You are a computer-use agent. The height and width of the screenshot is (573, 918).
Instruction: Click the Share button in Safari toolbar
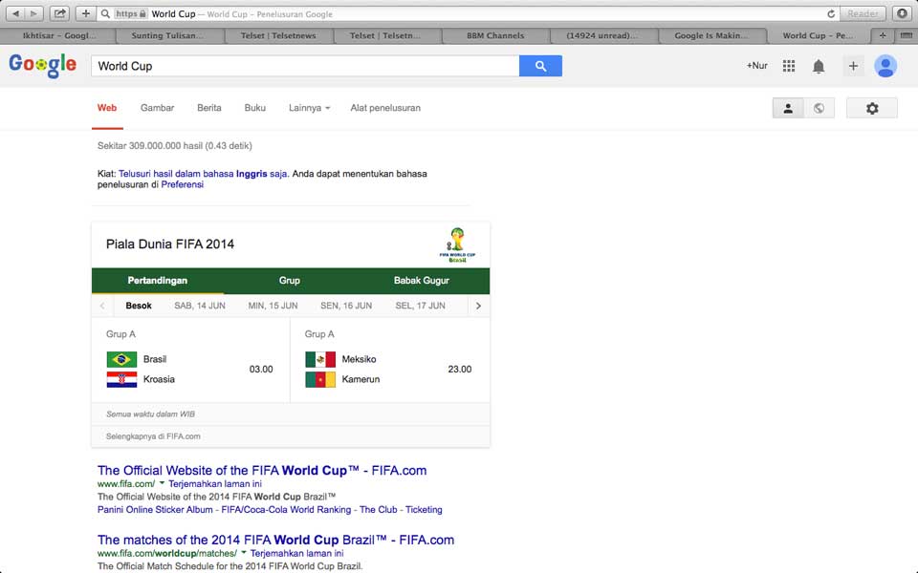click(59, 14)
